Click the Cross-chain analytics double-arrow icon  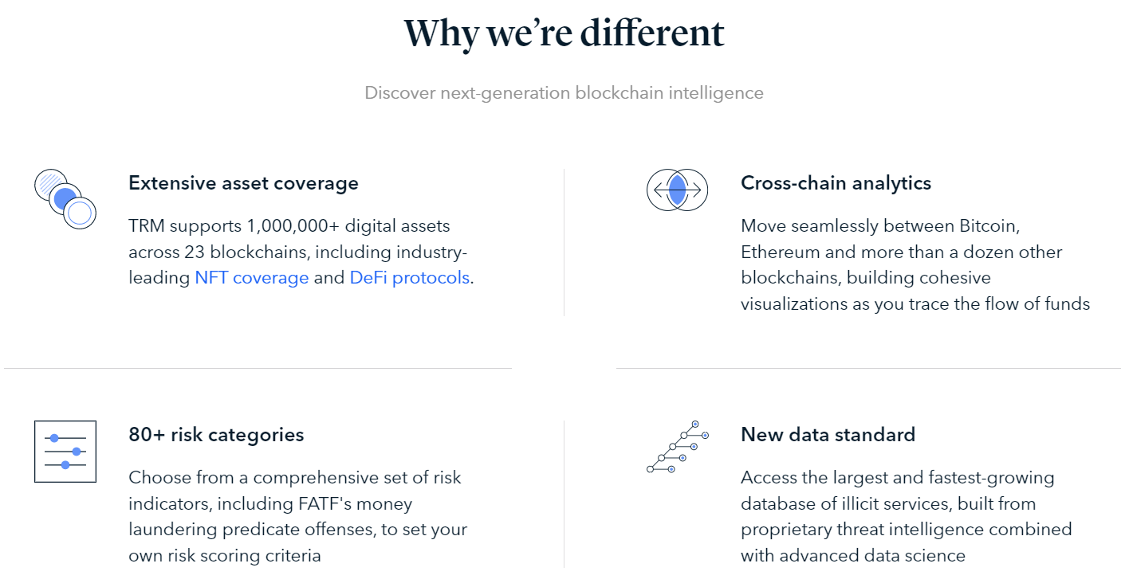[x=677, y=190]
